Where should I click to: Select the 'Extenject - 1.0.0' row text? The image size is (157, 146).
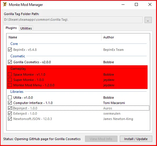25,113
